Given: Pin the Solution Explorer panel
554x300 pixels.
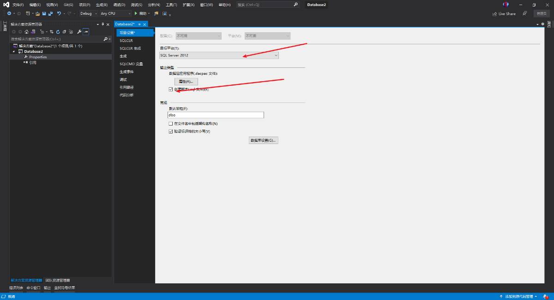Looking at the screenshot, I should 102,24.
